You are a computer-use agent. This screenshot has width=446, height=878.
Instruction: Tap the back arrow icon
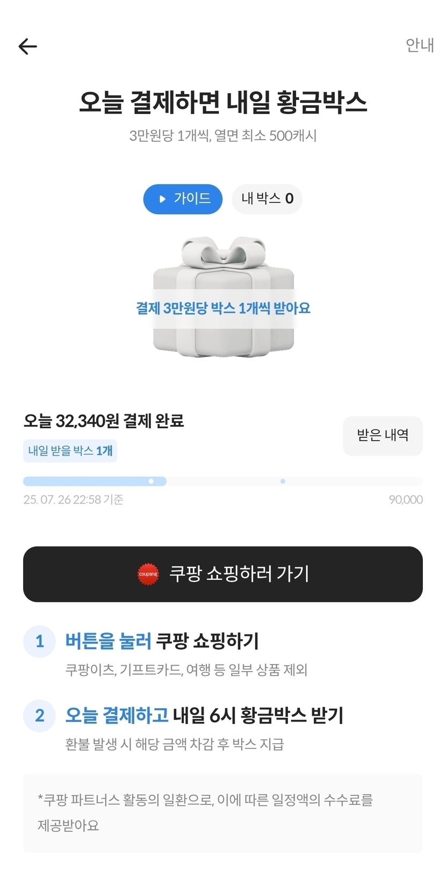pyautogui.click(x=28, y=47)
